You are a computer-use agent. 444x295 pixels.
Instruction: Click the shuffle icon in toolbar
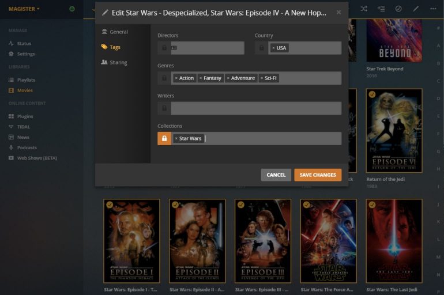364,9
